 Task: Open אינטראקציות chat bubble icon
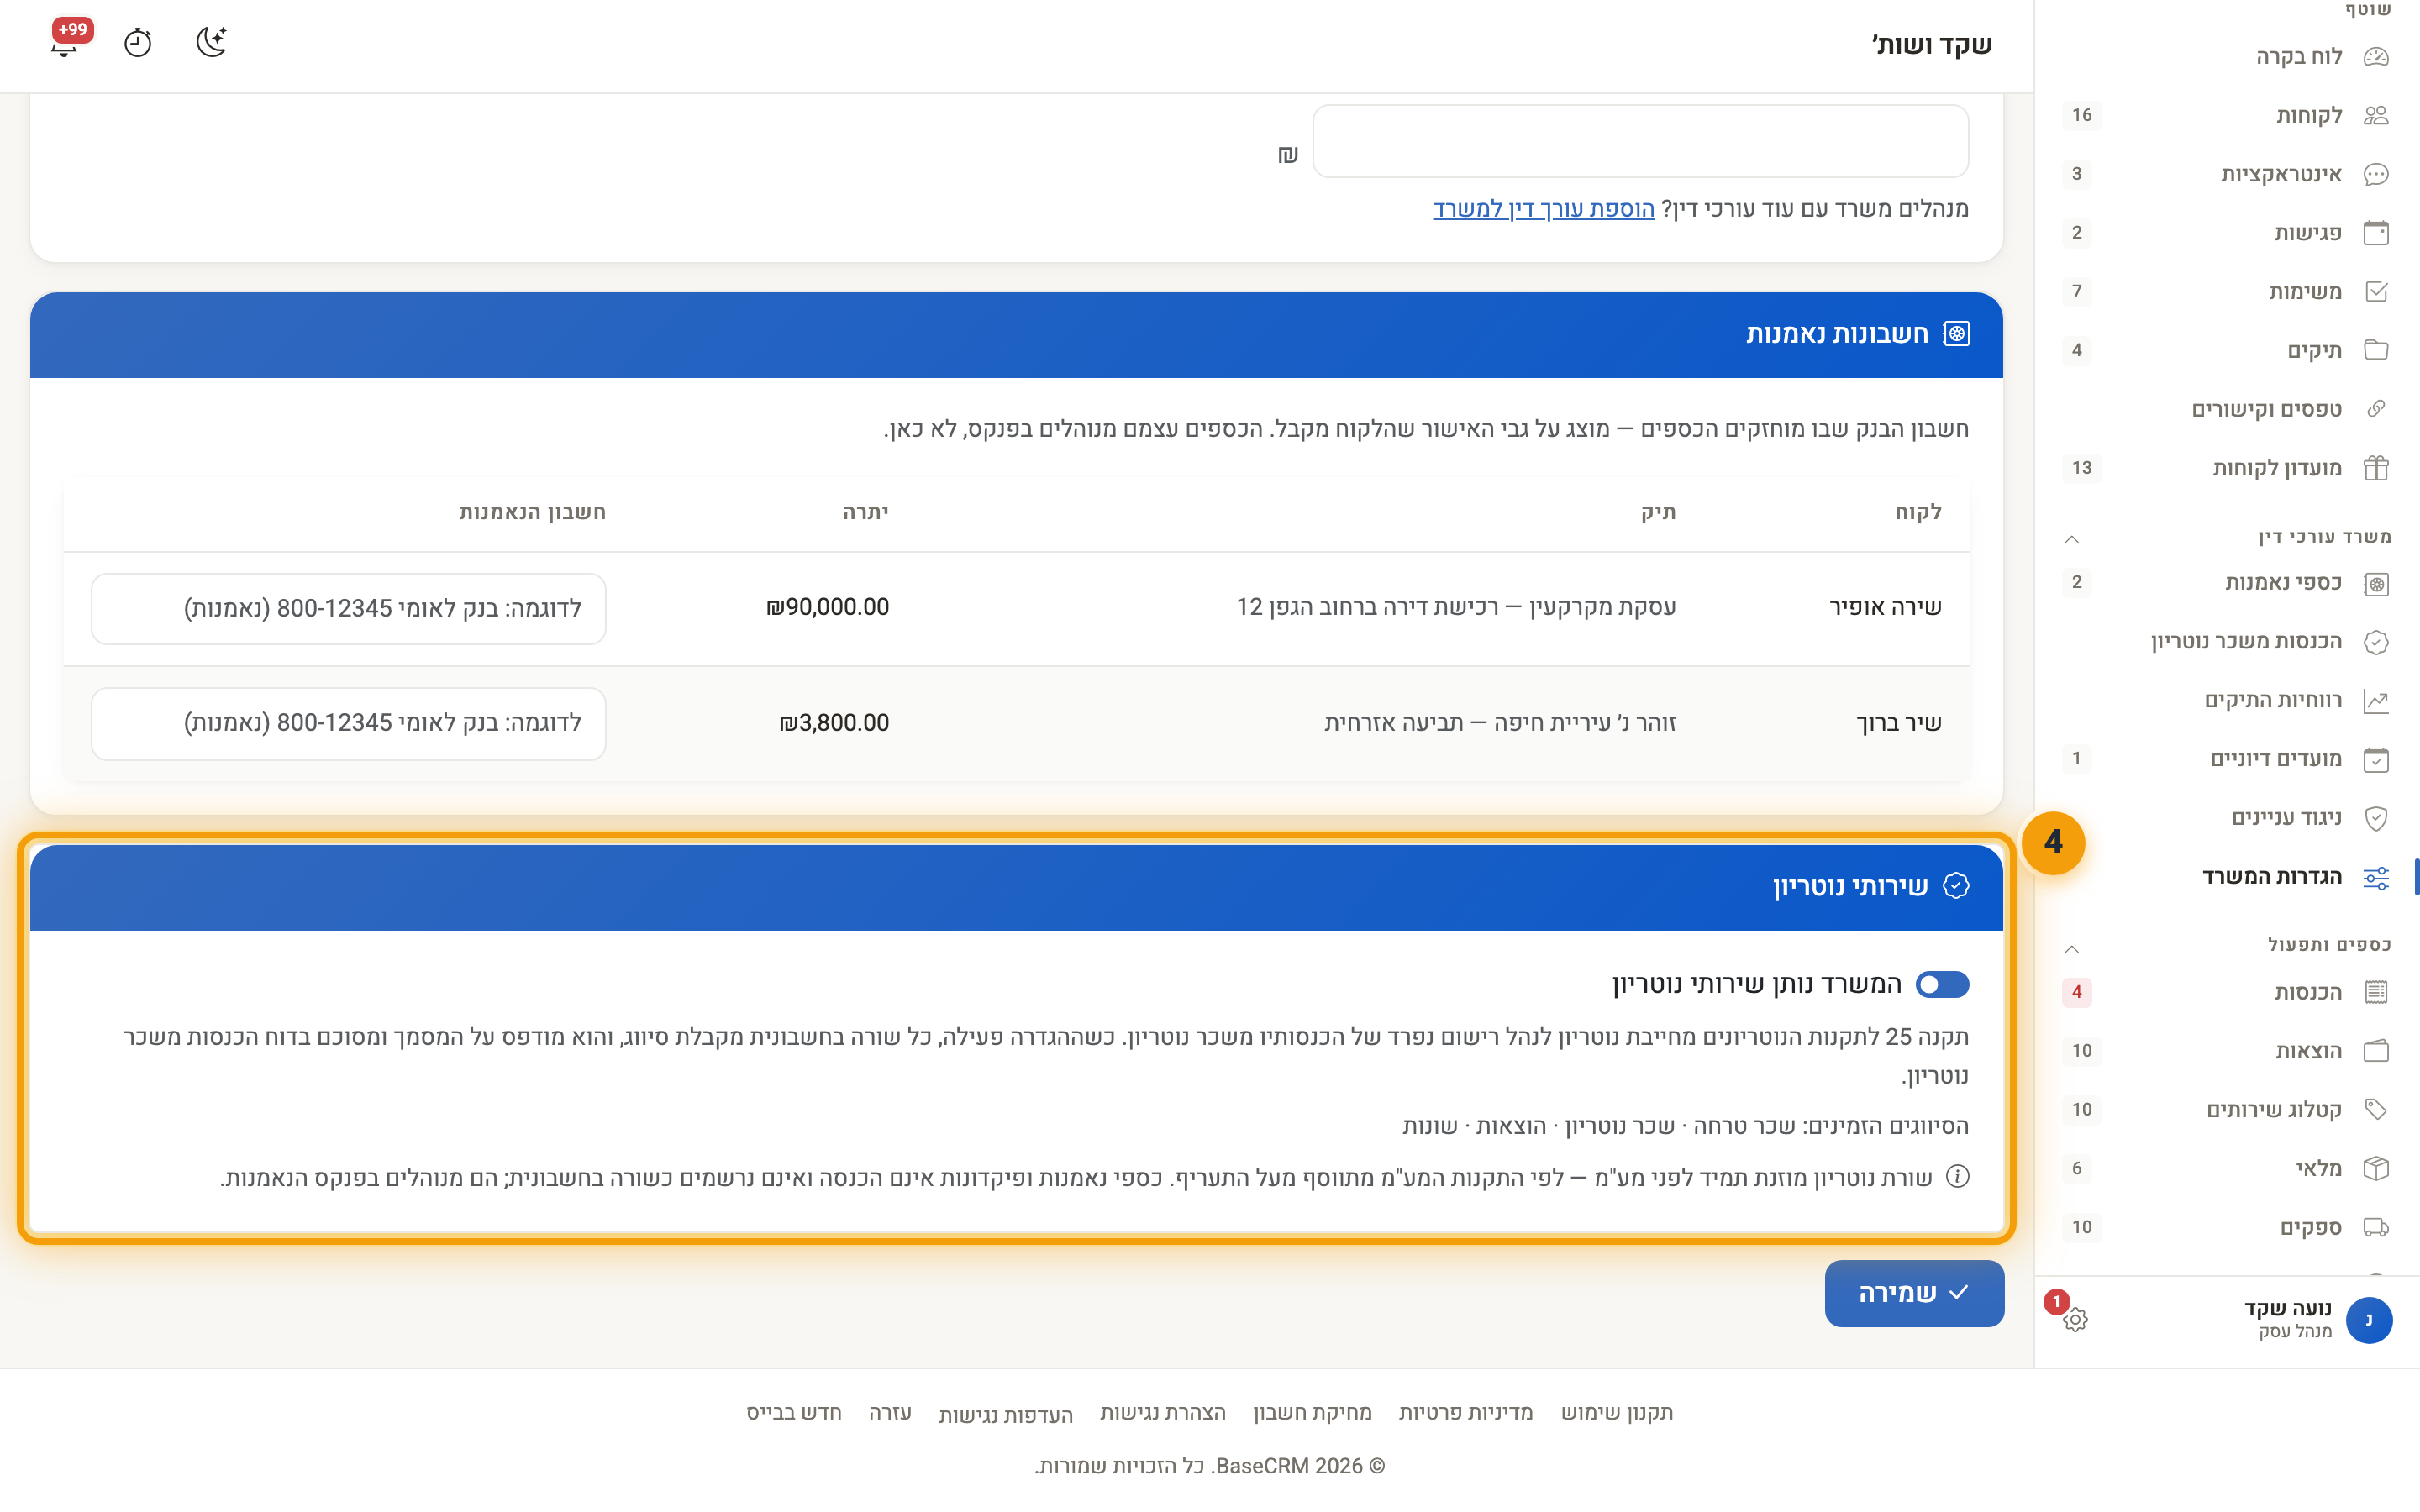(x=2376, y=175)
